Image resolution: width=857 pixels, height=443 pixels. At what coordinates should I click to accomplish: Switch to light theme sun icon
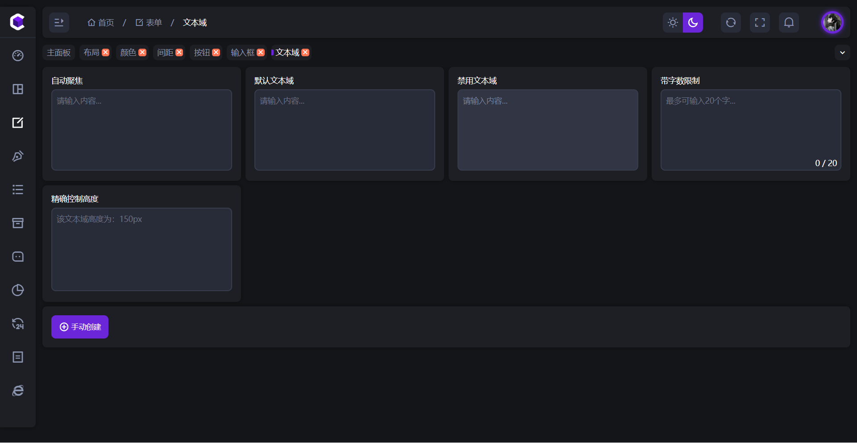(673, 22)
